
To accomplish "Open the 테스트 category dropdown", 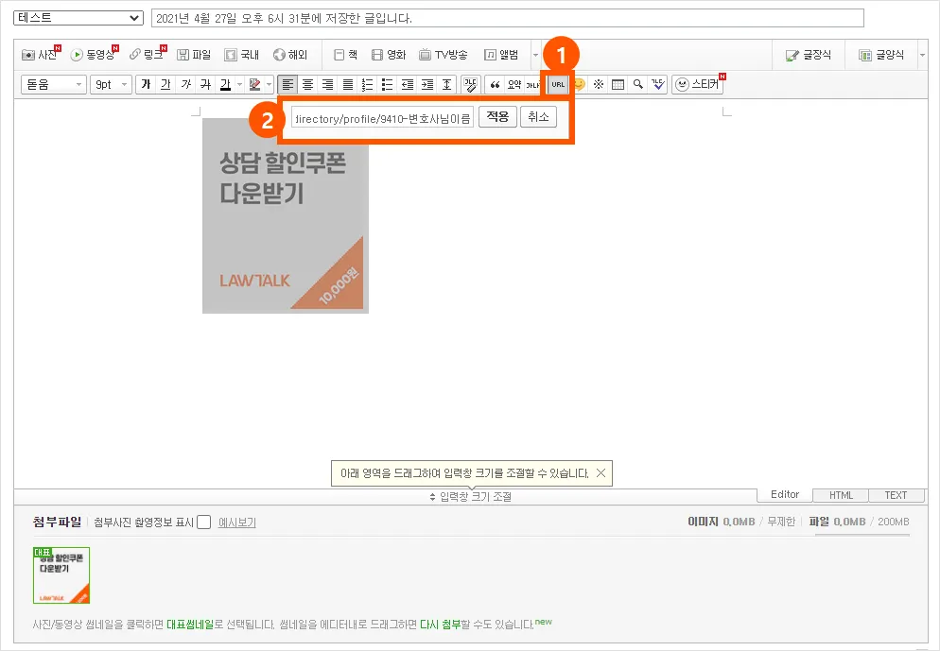I will (x=78, y=18).
